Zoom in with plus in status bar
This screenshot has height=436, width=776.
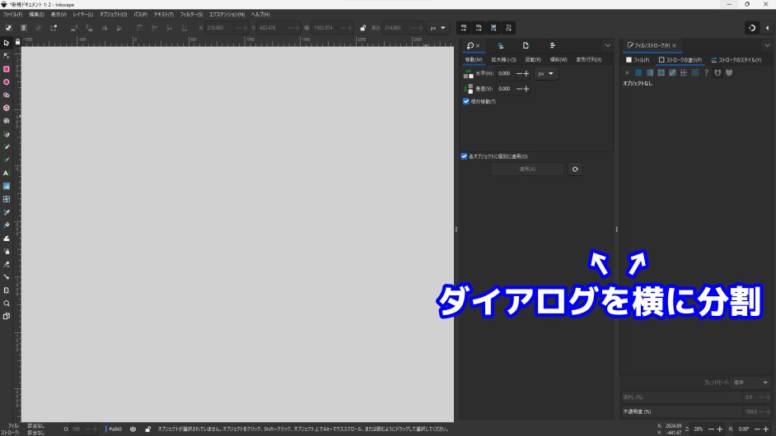(720, 429)
